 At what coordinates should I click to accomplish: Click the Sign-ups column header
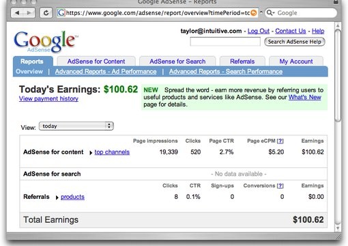tap(222, 186)
